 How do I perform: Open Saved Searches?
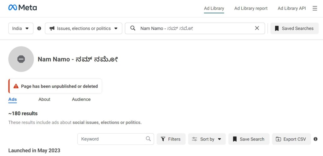[x=295, y=28]
